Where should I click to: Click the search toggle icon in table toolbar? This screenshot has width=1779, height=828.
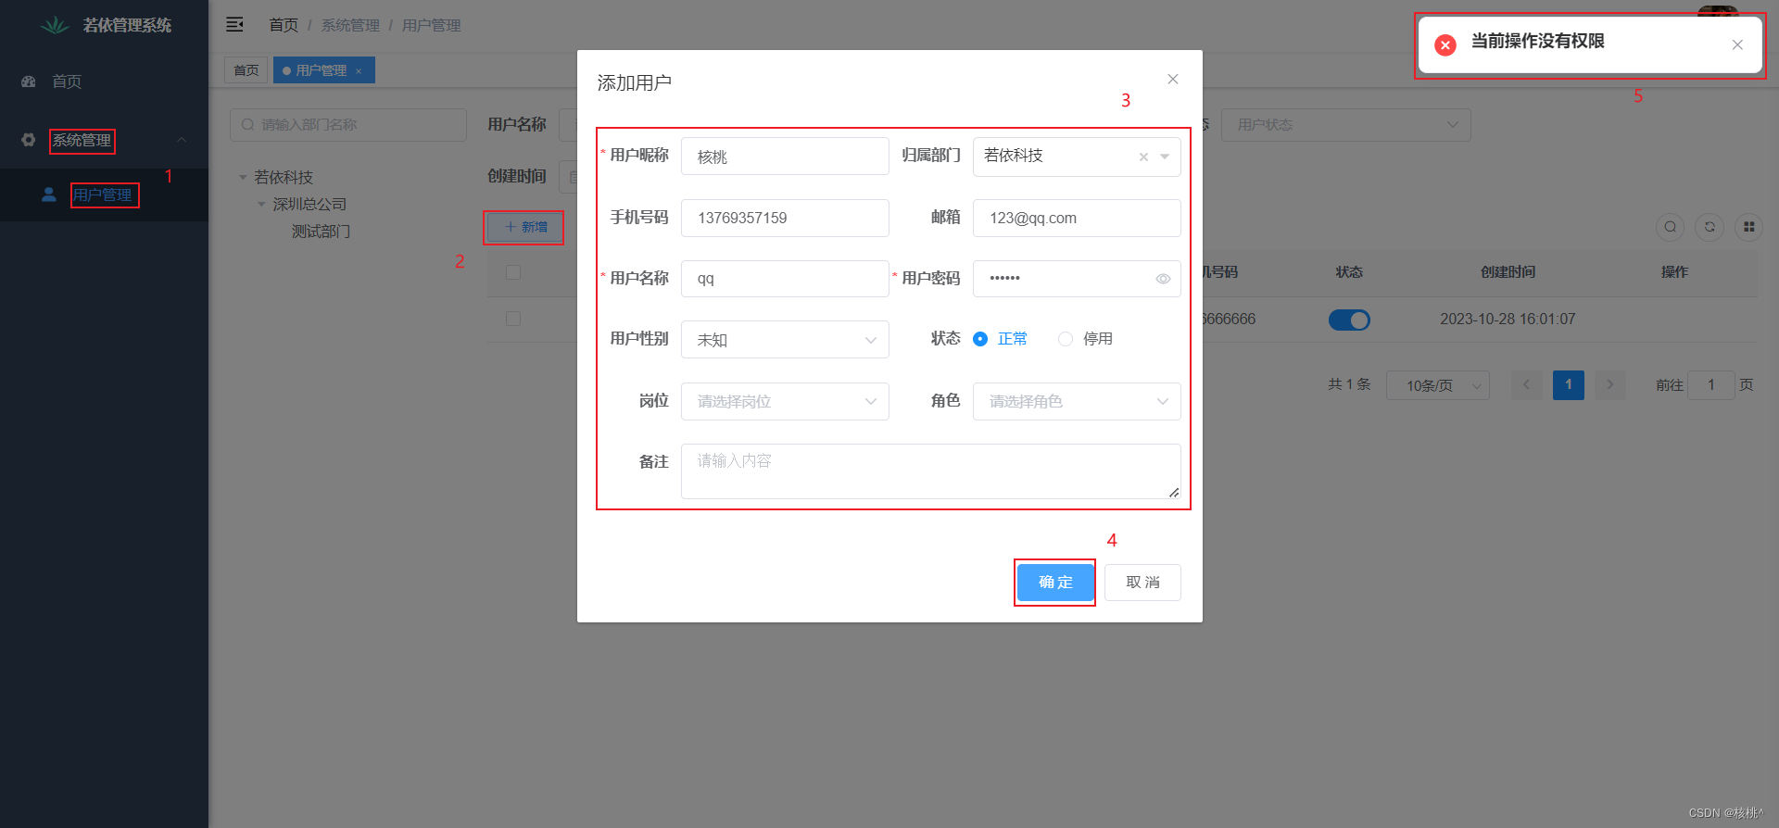(x=1670, y=227)
